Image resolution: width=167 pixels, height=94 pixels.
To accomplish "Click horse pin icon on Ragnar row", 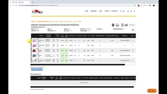I will tap(31, 57).
